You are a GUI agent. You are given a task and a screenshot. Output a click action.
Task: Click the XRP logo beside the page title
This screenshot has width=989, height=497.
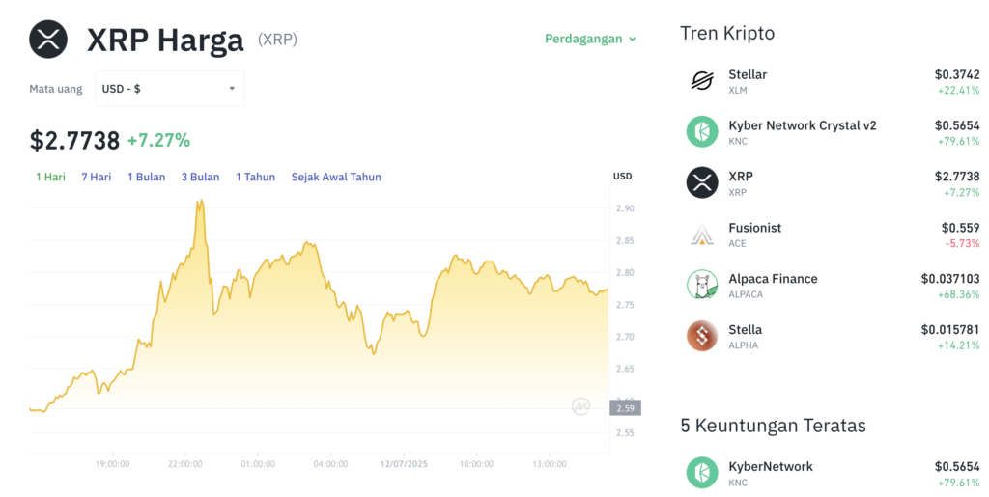pos(48,39)
